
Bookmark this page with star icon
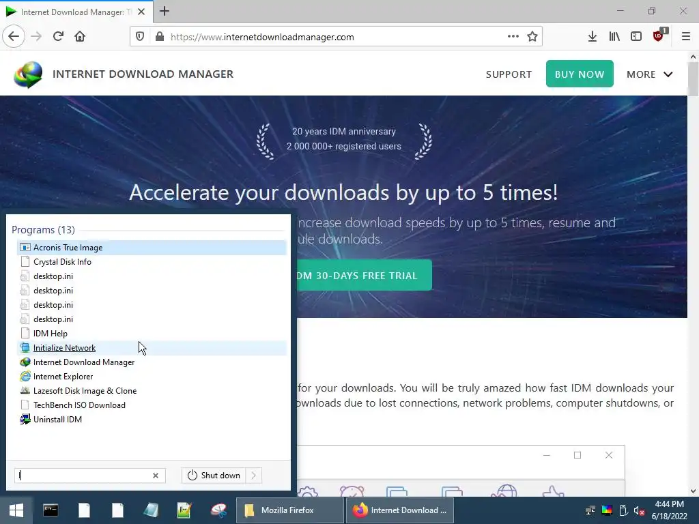(x=532, y=37)
